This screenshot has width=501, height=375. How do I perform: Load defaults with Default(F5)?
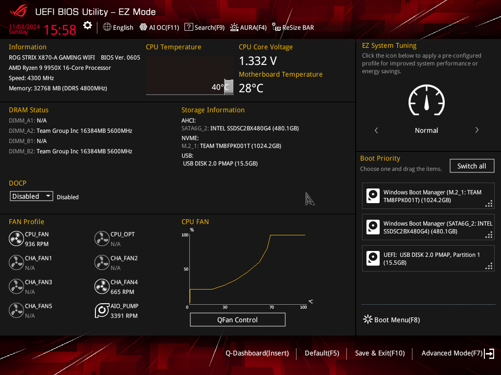322,353
